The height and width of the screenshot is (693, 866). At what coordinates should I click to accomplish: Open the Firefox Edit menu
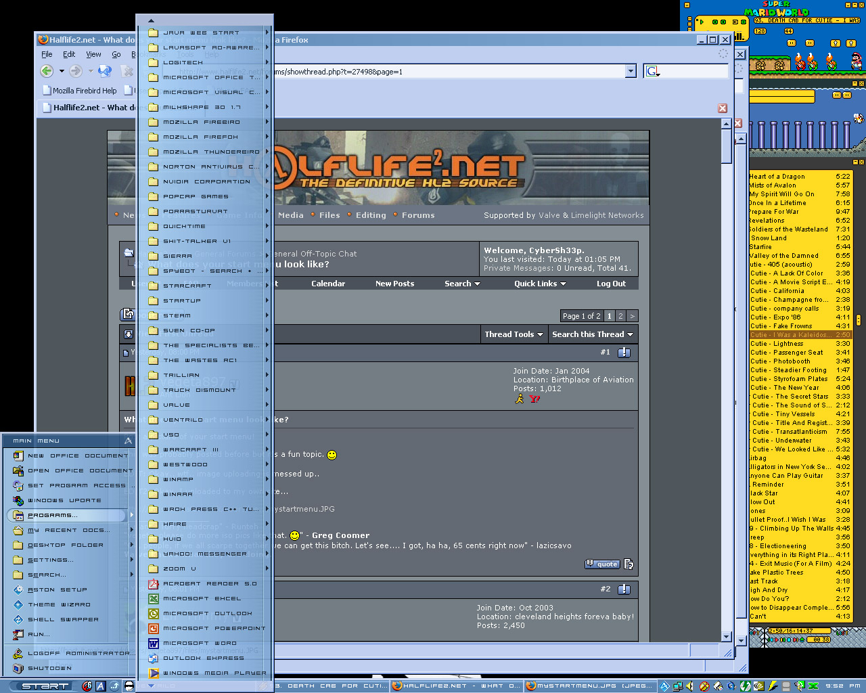69,54
